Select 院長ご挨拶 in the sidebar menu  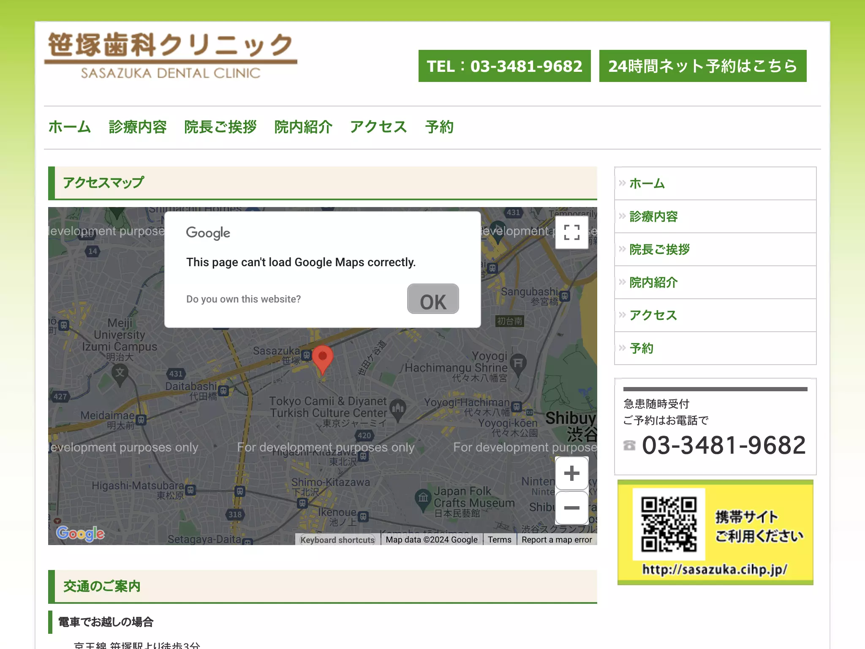[x=715, y=249]
